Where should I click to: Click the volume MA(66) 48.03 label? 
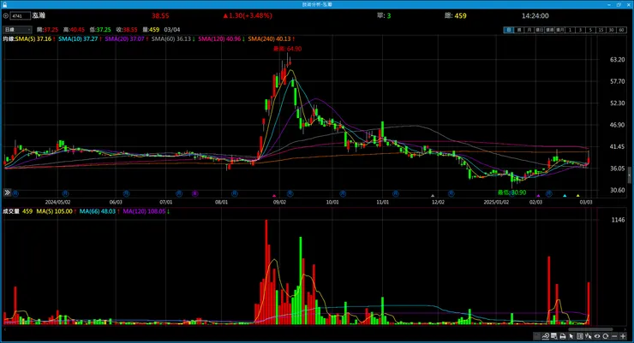pyautogui.click(x=97, y=211)
